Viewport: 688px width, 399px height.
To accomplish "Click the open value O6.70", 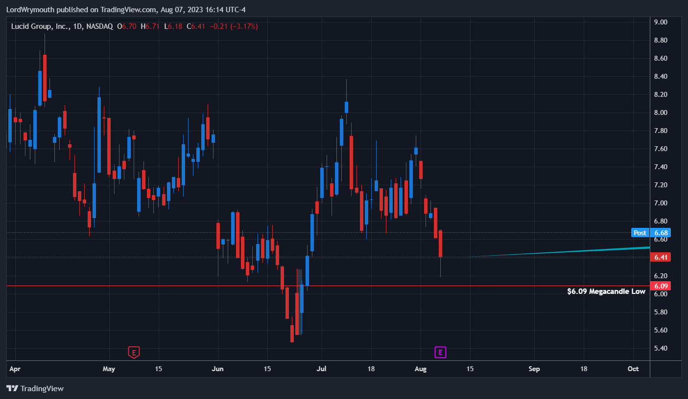I will point(127,26).
